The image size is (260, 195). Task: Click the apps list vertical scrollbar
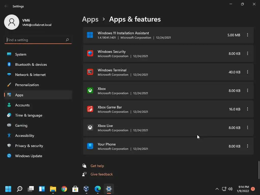tap(259, 170)
